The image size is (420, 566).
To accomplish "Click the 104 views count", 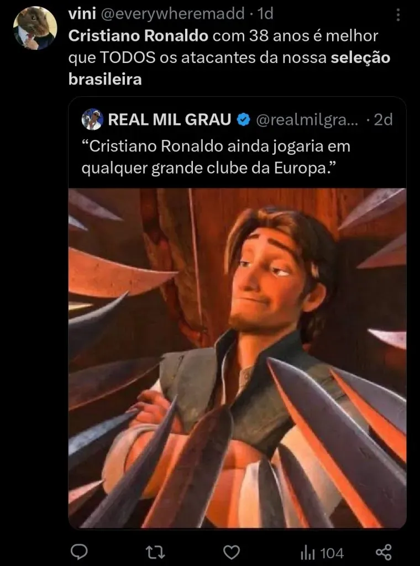I will pos(332,553).
